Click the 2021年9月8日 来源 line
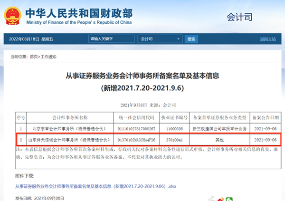Screen dimensions: 285x201 (x=148, y=105)
